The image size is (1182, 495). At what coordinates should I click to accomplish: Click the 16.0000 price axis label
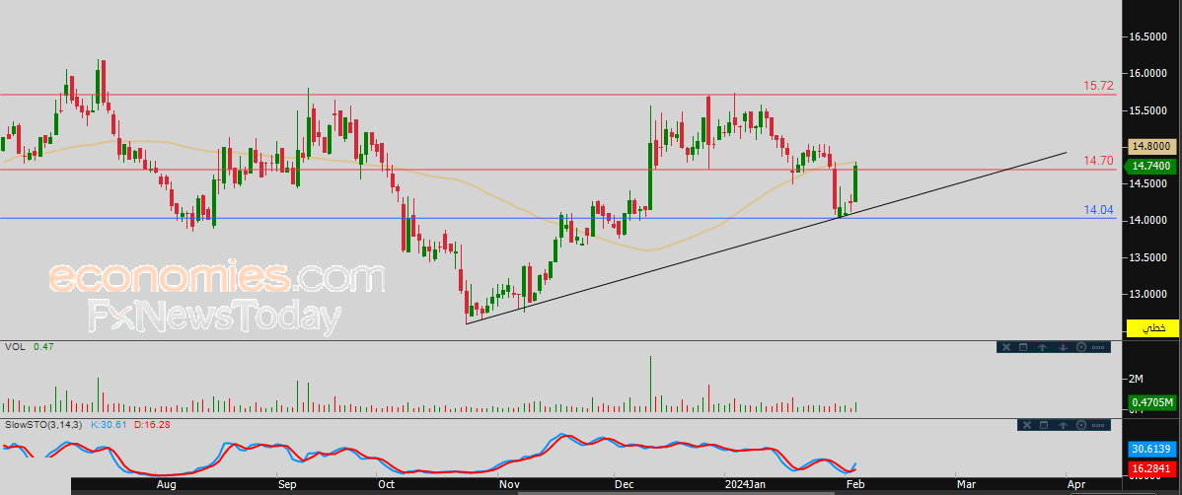pyautogui.click(x=1148, y=74)
